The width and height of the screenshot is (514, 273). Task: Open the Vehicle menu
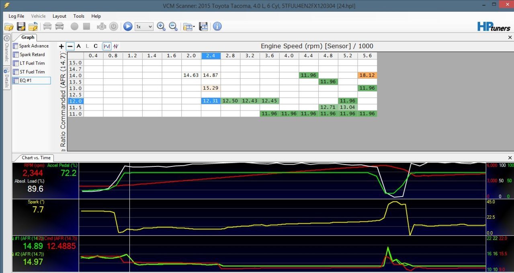coord(38,16)
